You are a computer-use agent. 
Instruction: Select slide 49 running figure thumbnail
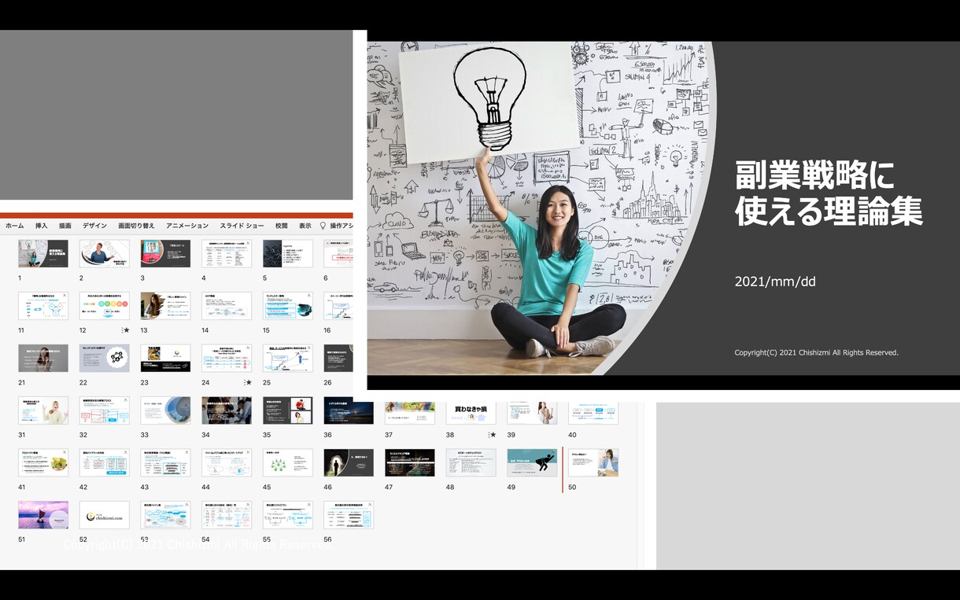532,462
